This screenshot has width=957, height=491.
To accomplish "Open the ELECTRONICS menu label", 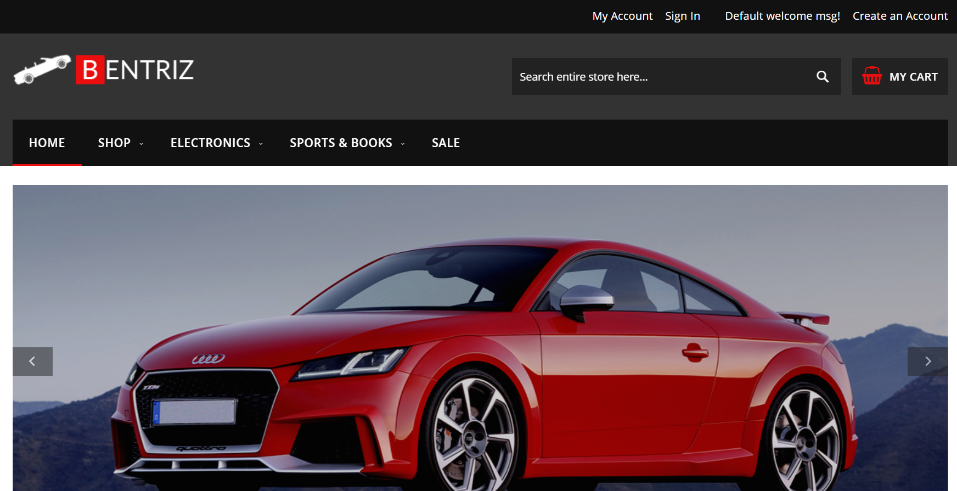I will tap(210, 143).
